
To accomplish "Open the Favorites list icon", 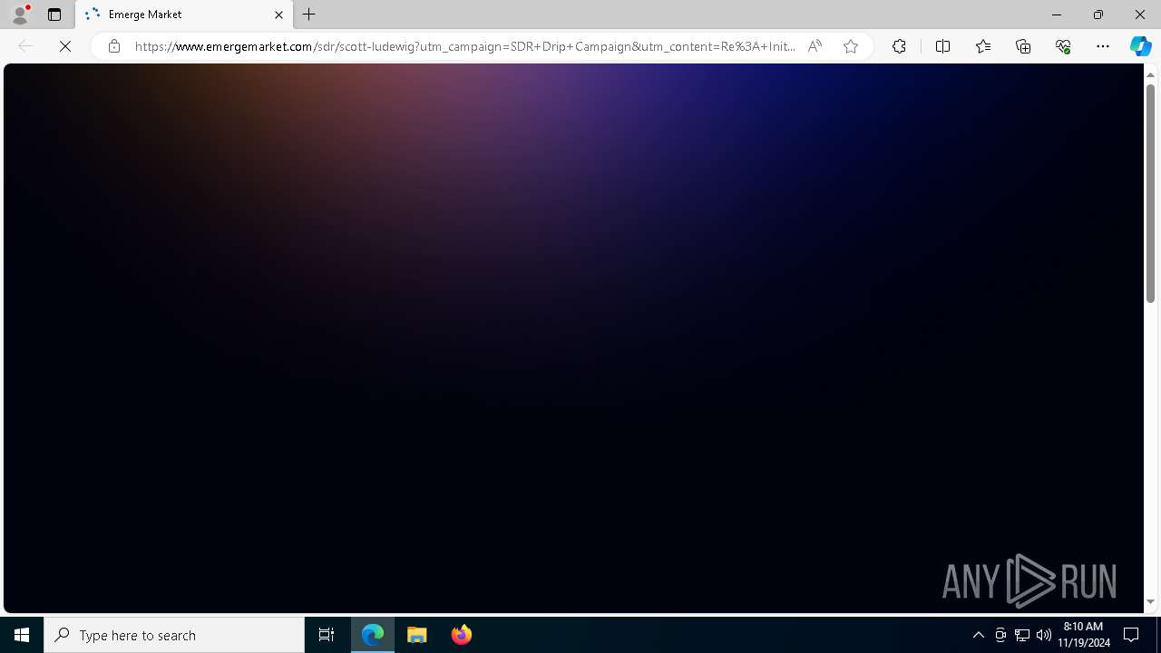I will (983, 46).
